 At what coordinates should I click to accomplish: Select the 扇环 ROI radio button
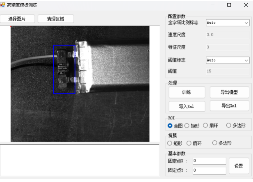[x=205, y=125]
